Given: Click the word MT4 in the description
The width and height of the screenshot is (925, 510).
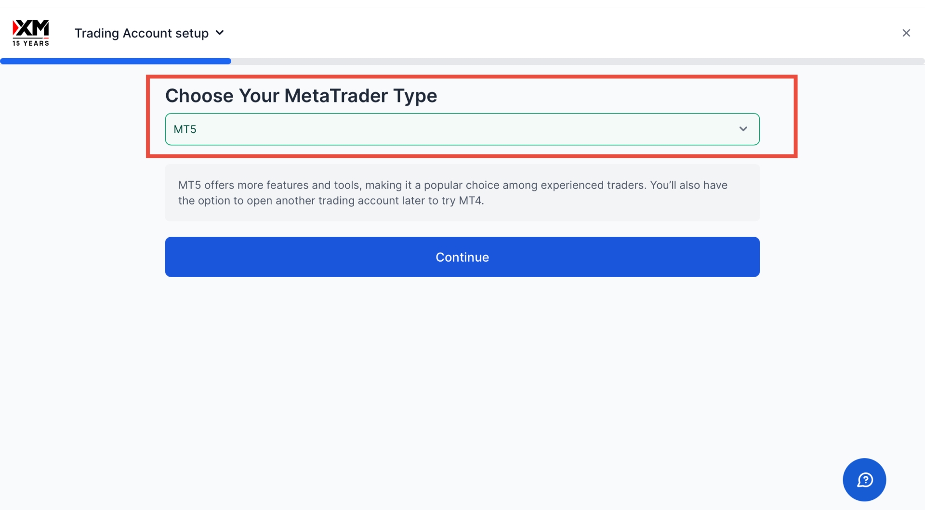Looking at the screenshot, I should click(x=470, y=201).
